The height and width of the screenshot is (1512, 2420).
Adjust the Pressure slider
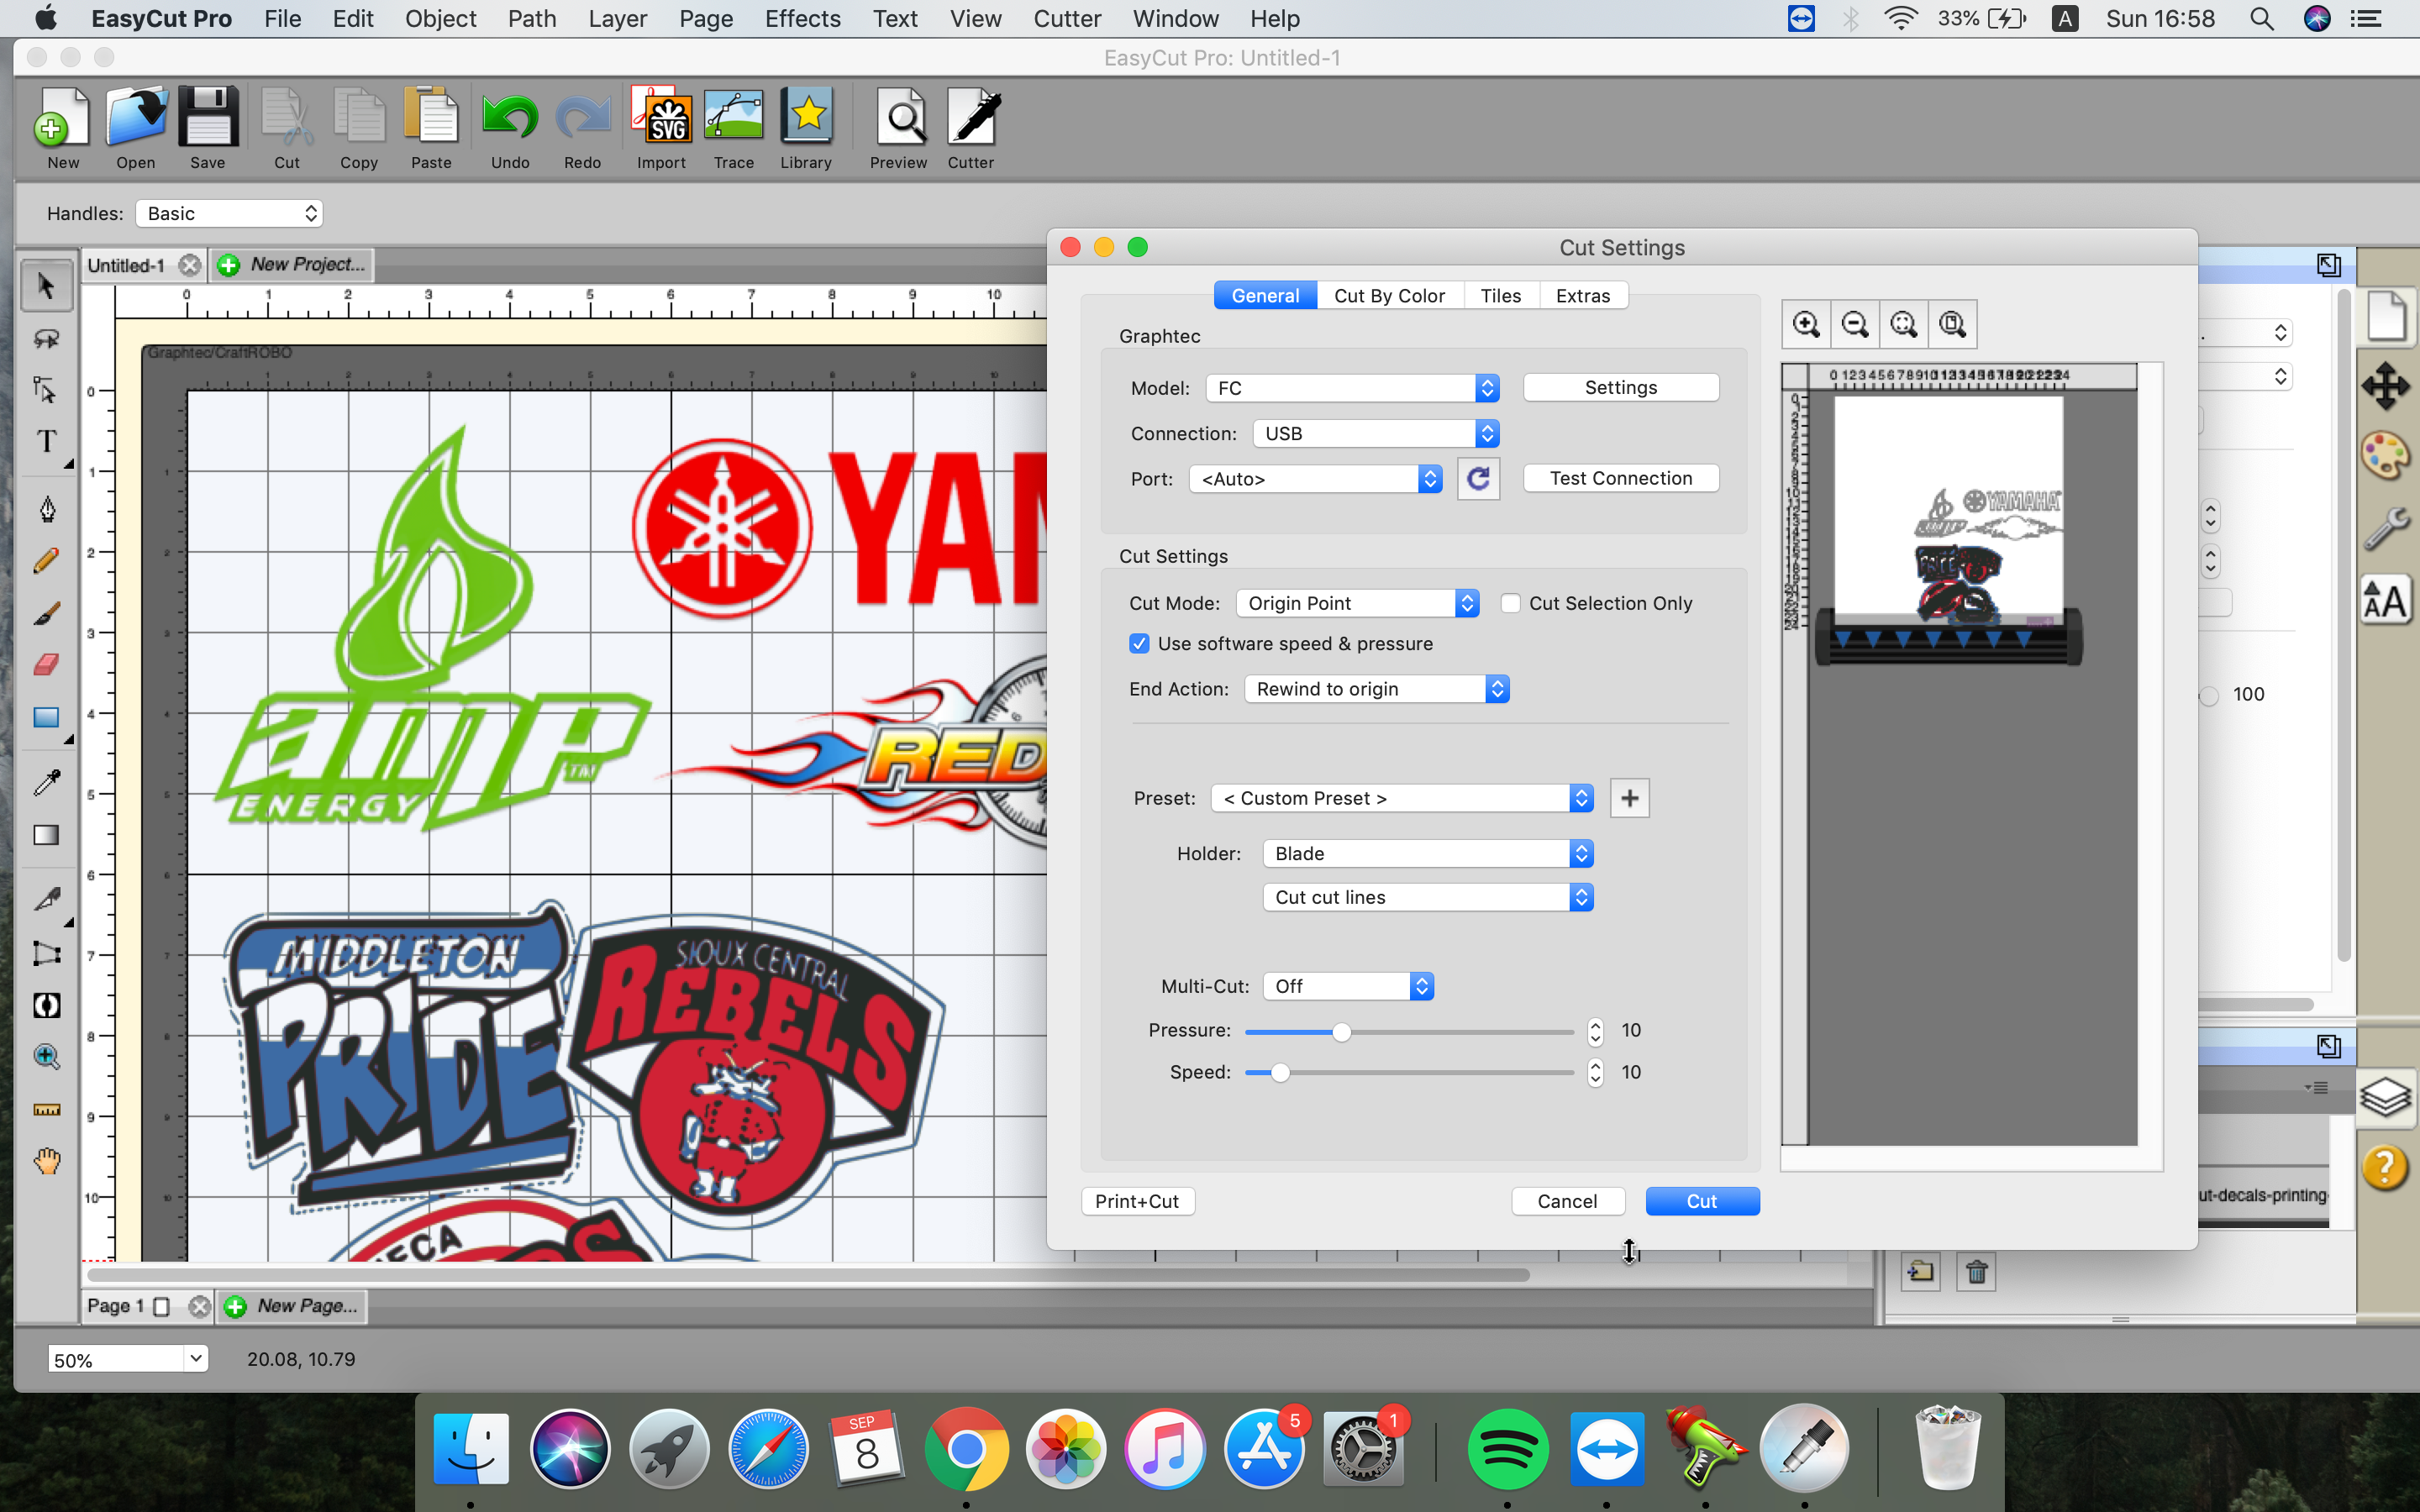[x=1341, y=1031]
